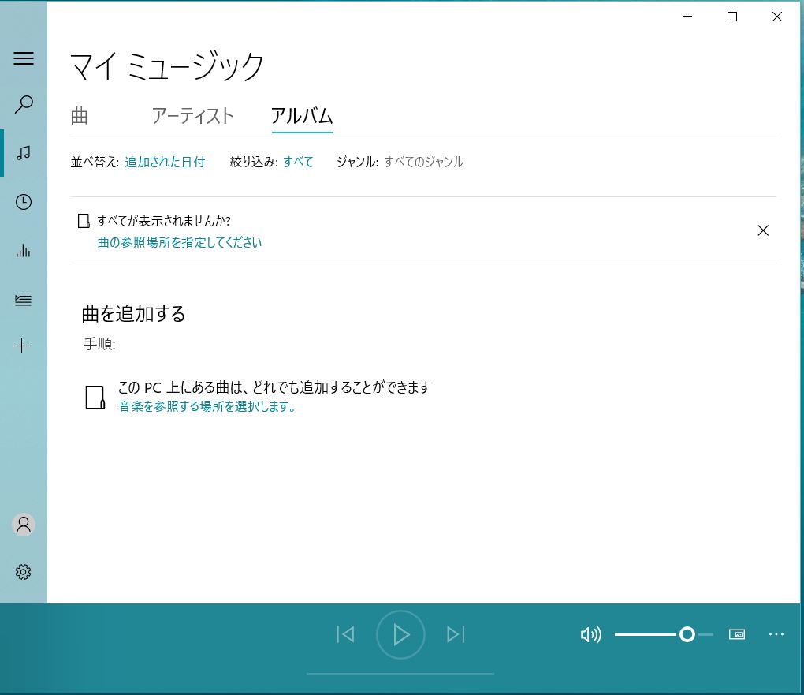This screenshot has height=695, width=804.
Task: Open genre dropdown すべてのジャンル
Action: [x=423, y=163]
